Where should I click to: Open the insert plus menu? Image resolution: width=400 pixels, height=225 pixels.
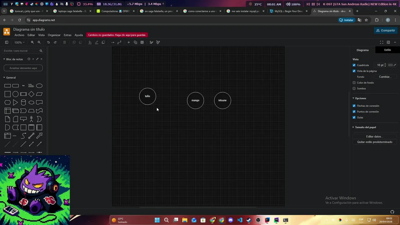click(x=128, y=42)
